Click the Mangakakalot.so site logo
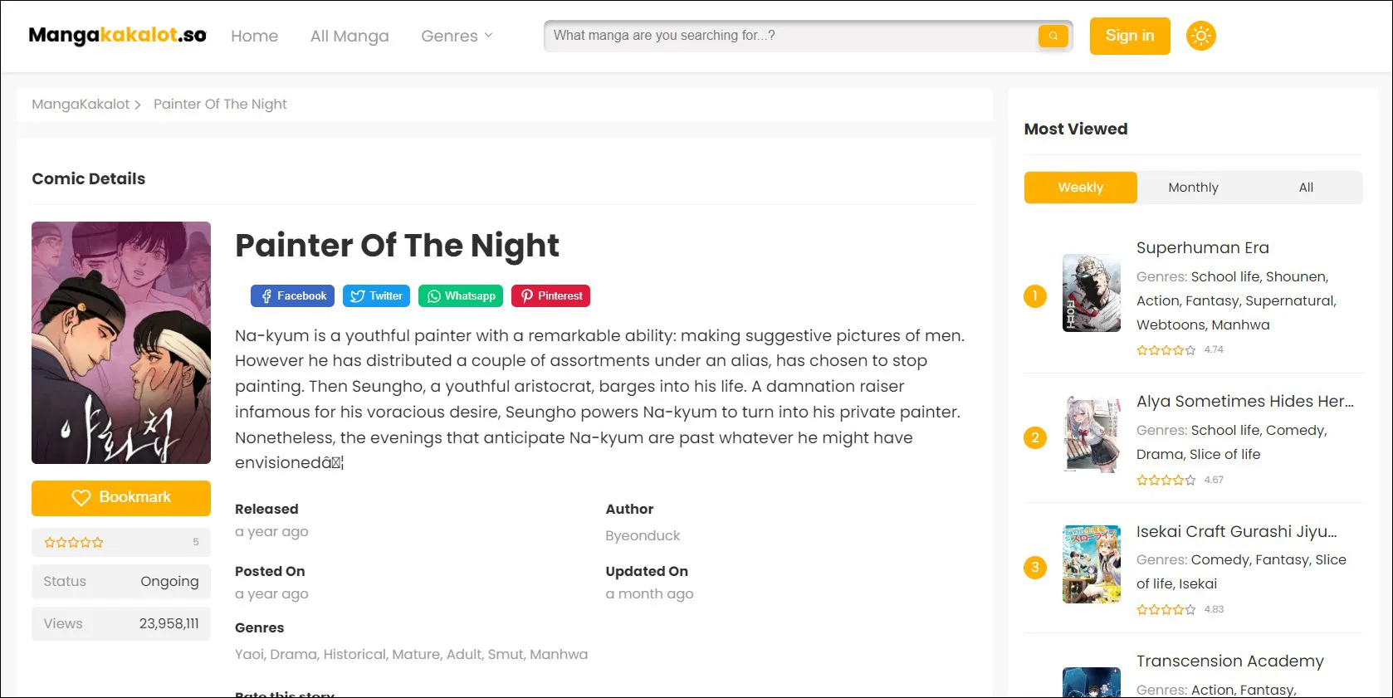Screen dimensions: 1393x698 click(x=117, y=35)
